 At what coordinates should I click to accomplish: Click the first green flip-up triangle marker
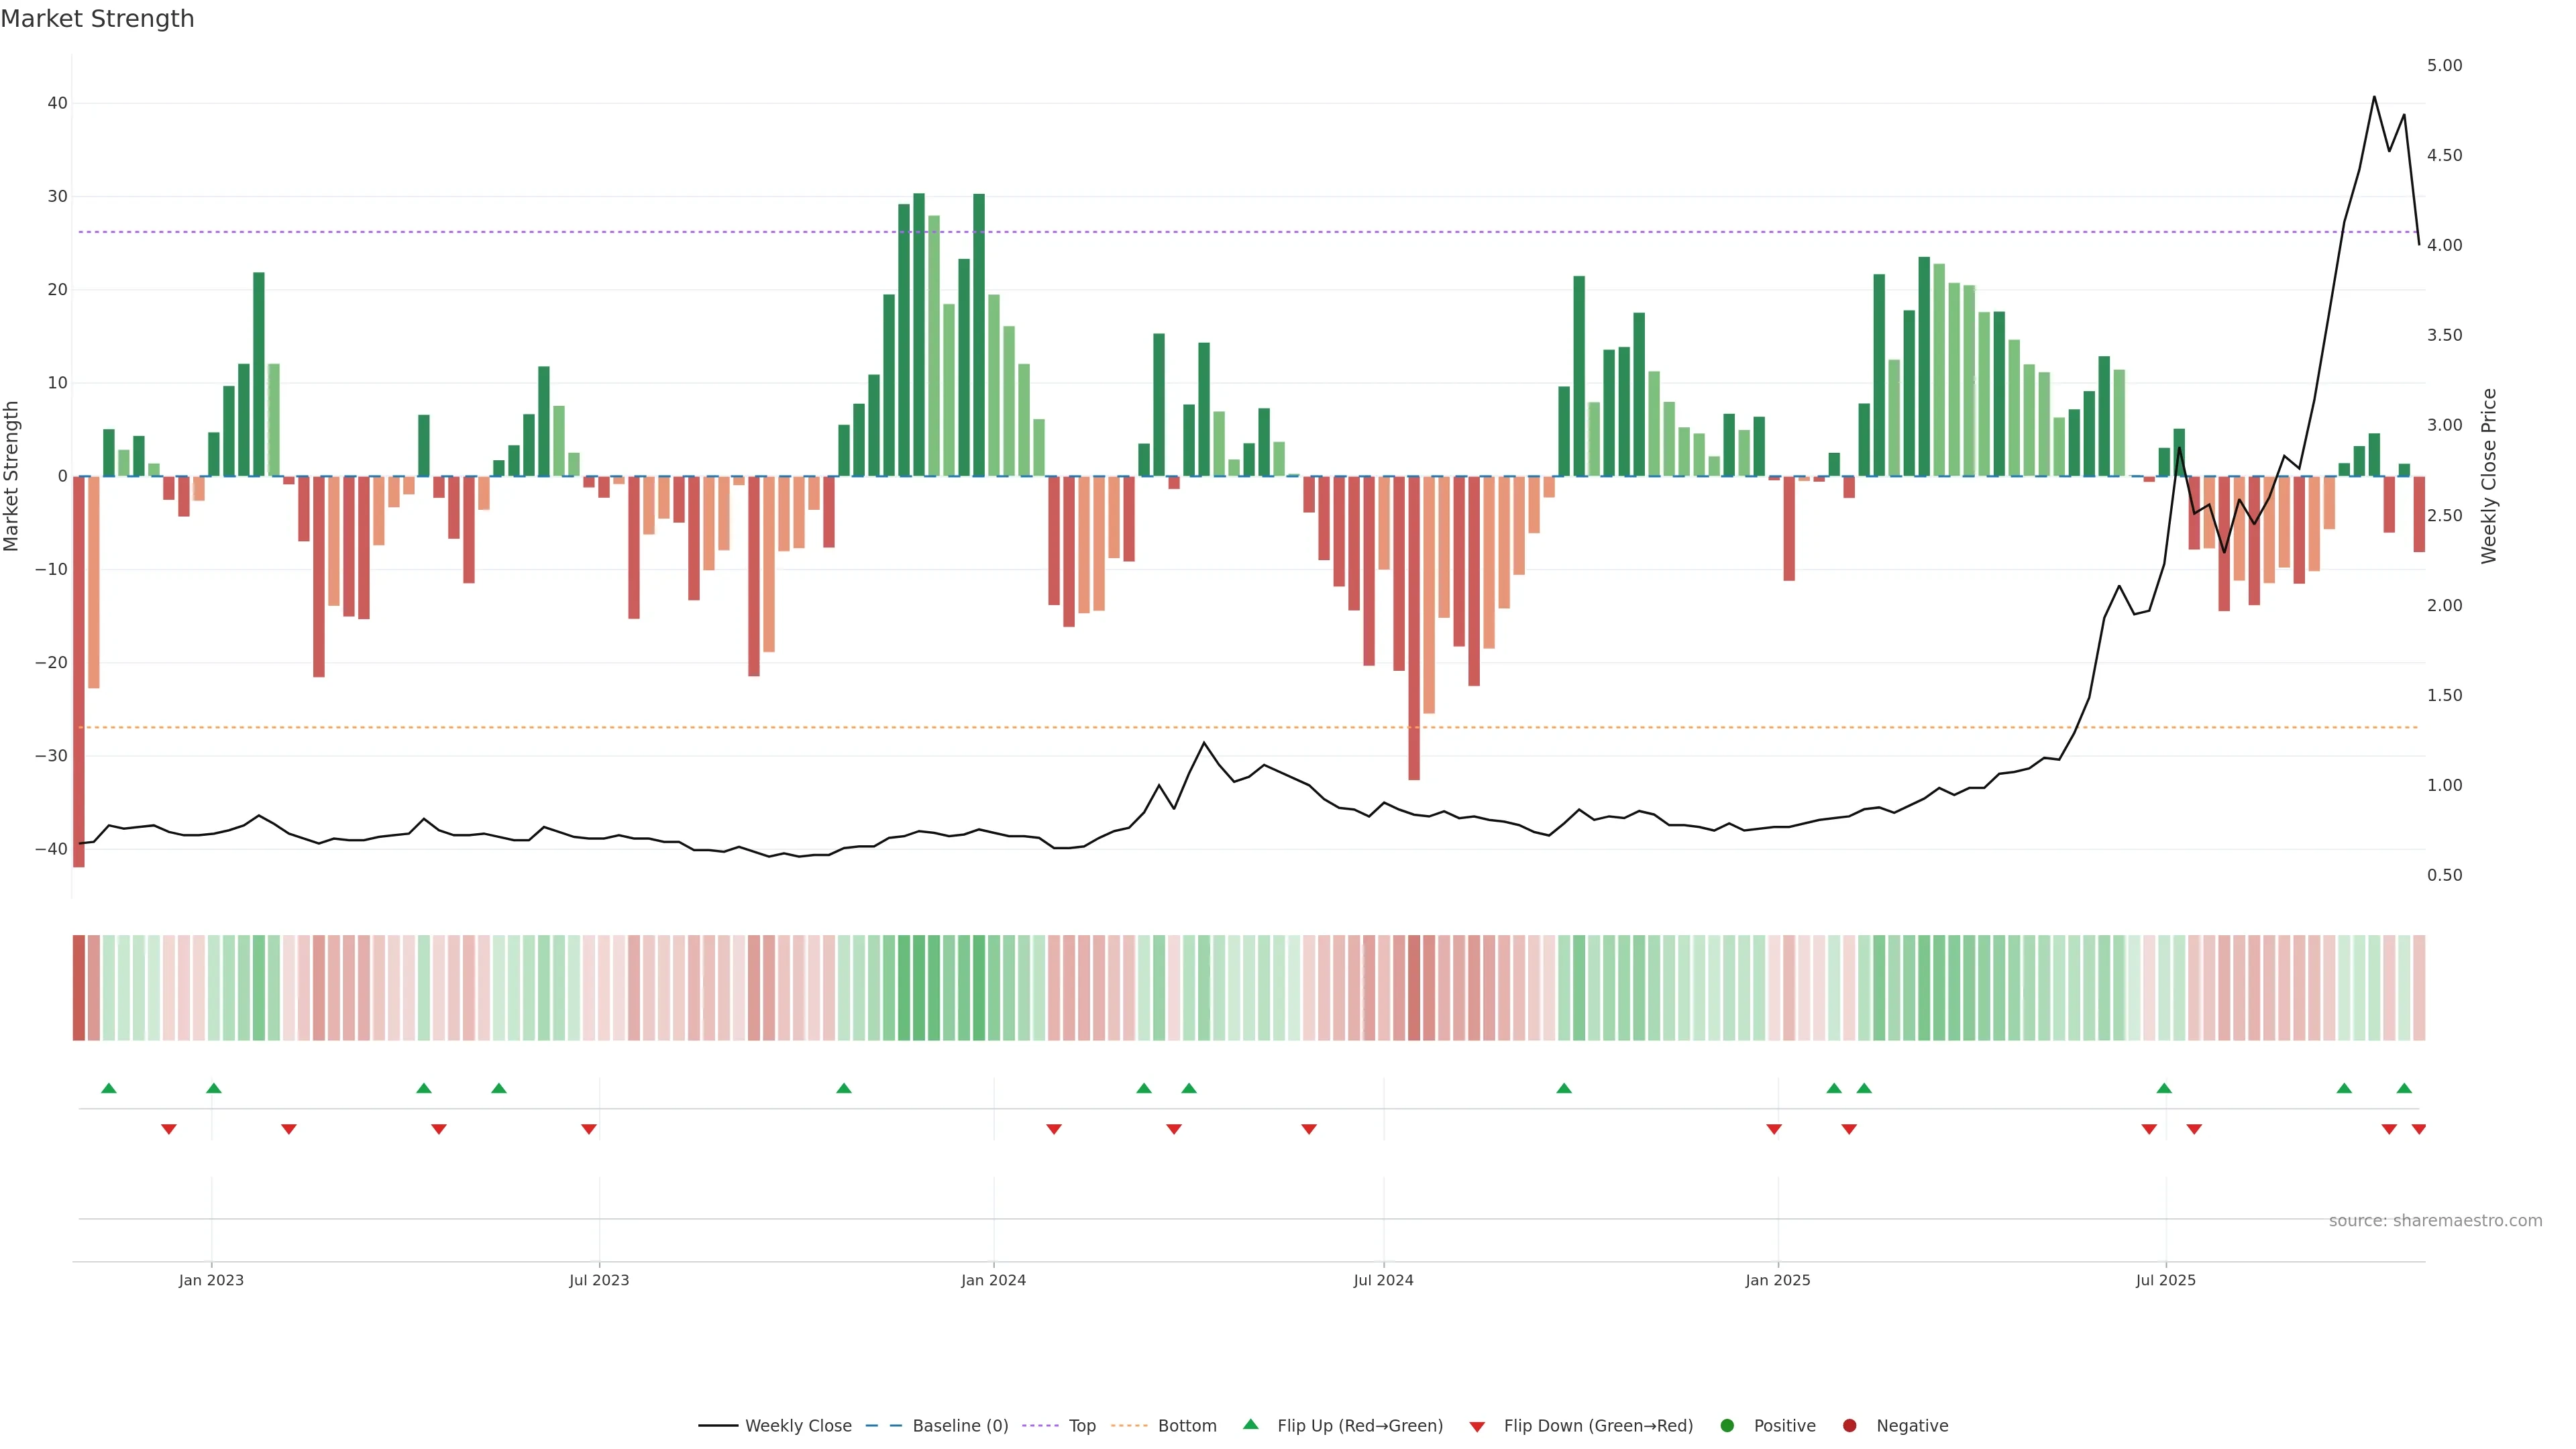[109, 1088]
